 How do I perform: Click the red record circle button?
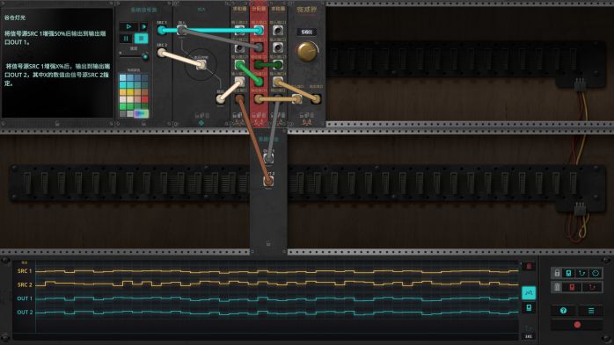point(577,325)
